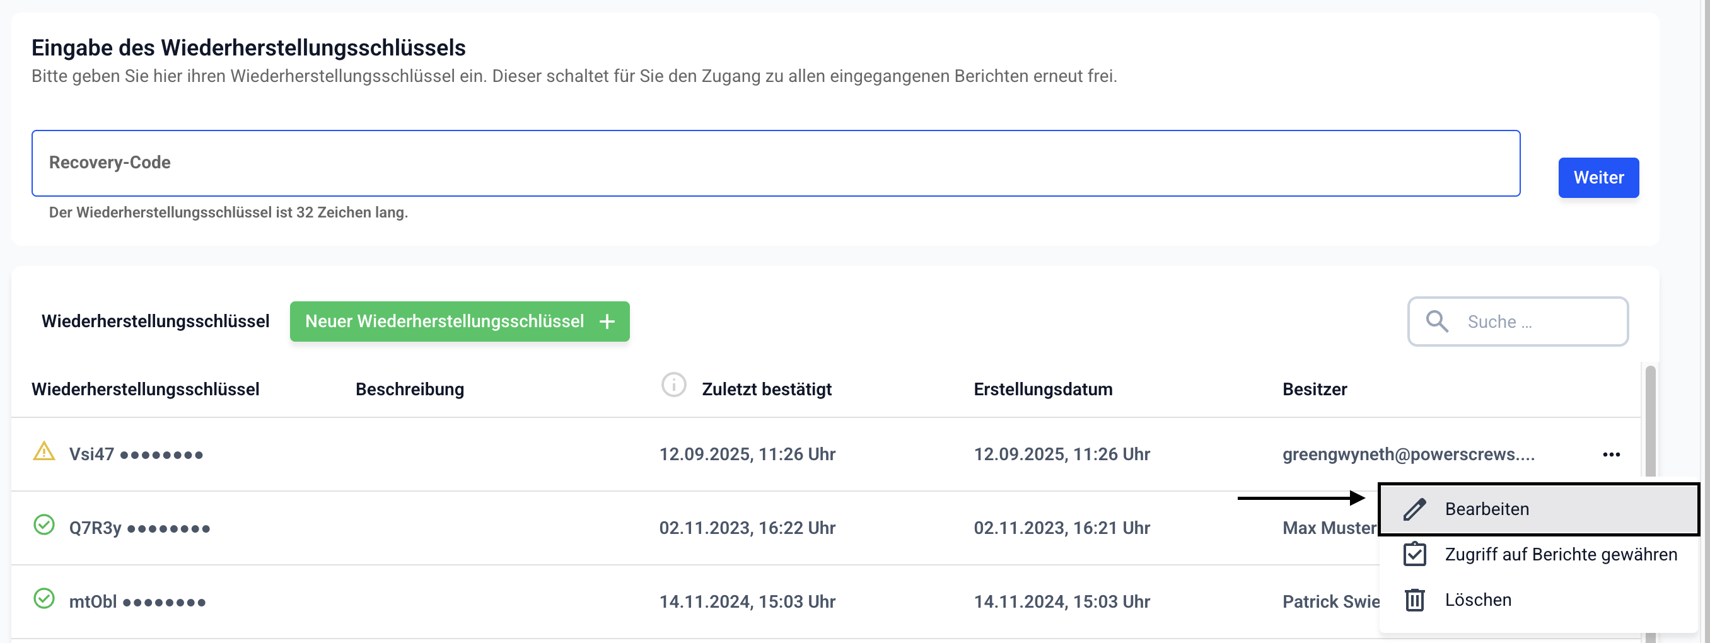Choose Zugriff auf Berichte gewähren option
This screenshot has width=1710, height=643.
(1560, 554)
